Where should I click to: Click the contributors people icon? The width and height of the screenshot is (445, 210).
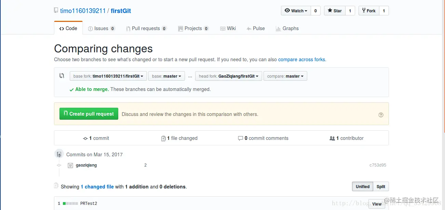click(x=332, y=139)
